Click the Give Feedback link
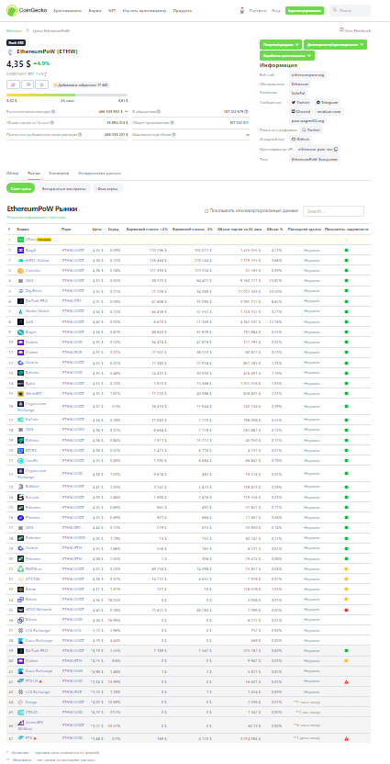This screenshot has height=764, width=390. [x=355, y=30]
